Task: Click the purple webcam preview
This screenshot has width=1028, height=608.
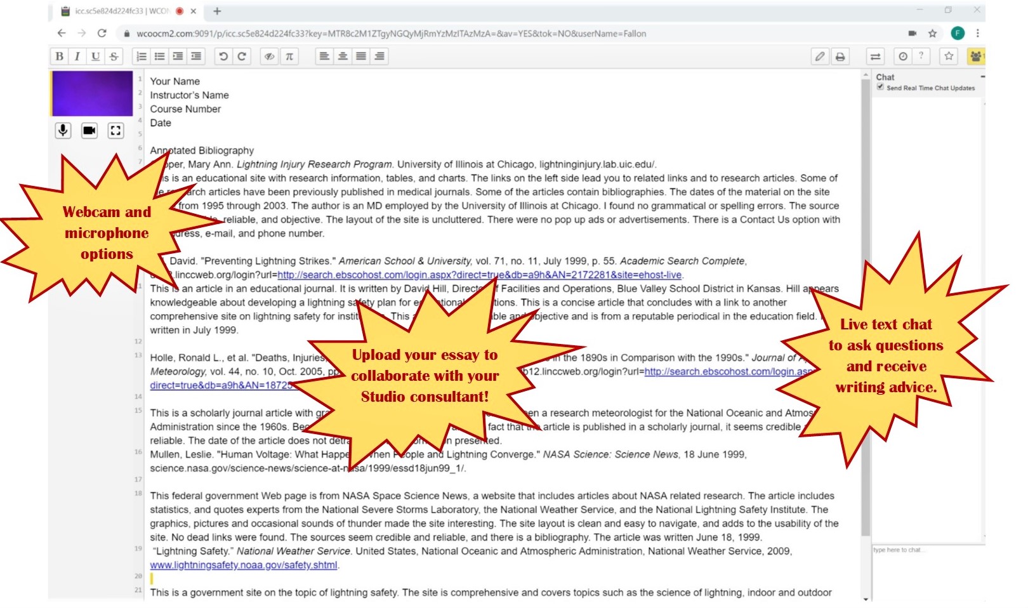Action: pos(92,93)
